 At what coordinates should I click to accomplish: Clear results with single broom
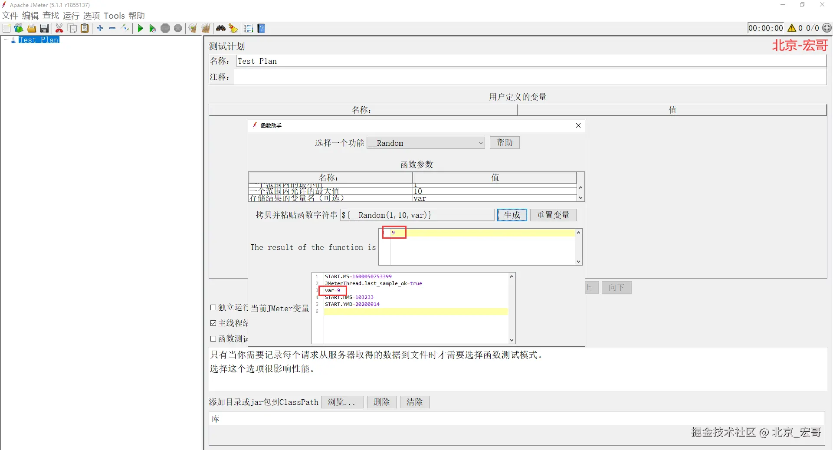tap(193, 28)
